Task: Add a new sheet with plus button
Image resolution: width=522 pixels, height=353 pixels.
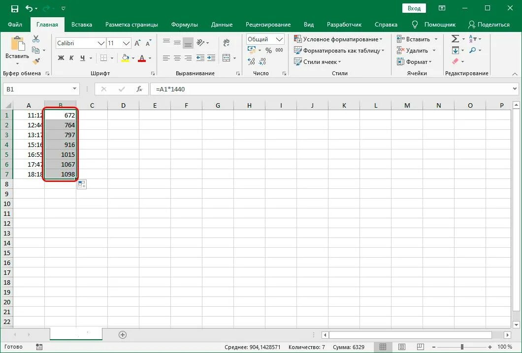Action: tap(123, 335)
